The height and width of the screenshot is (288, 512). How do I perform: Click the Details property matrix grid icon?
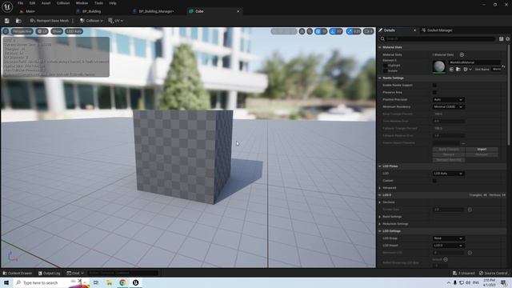pyautogui.click(x=501, y=39)
